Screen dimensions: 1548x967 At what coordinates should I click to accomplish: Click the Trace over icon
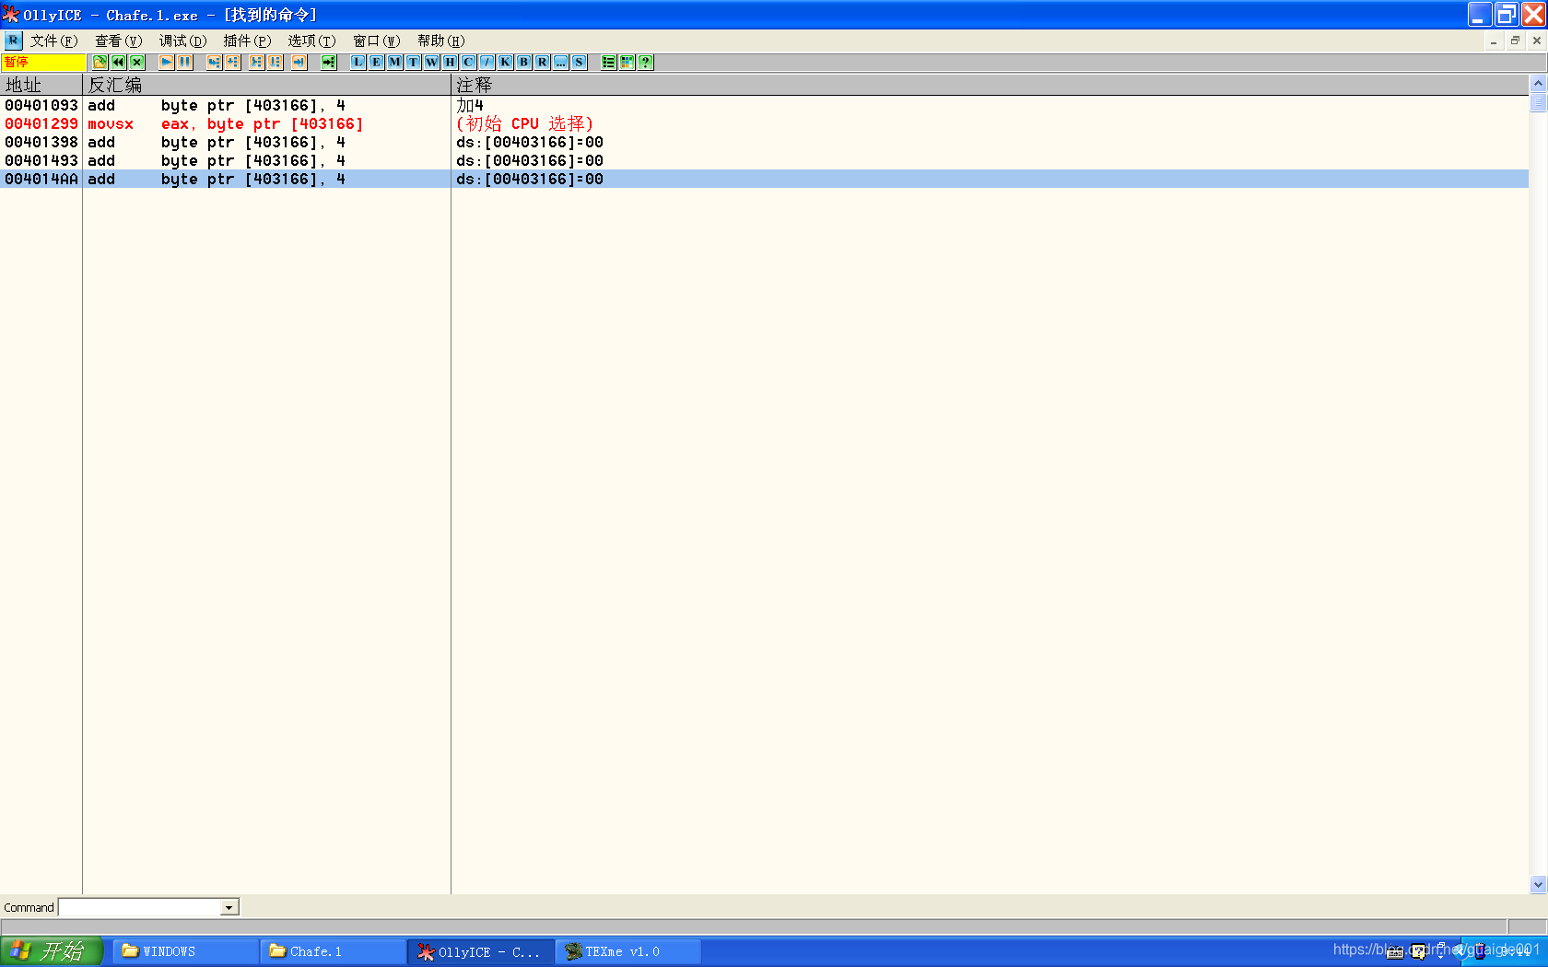point(276,62)
